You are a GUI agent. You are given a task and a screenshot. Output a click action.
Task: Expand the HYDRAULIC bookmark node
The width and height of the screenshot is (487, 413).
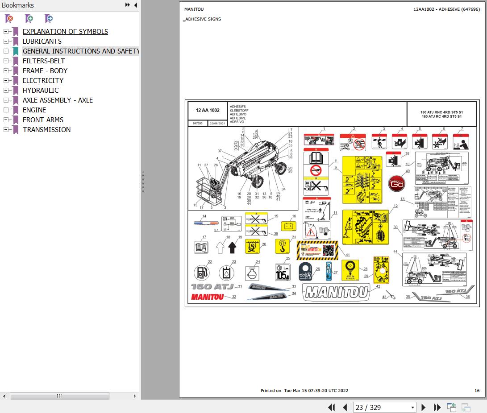pos(6,90)
